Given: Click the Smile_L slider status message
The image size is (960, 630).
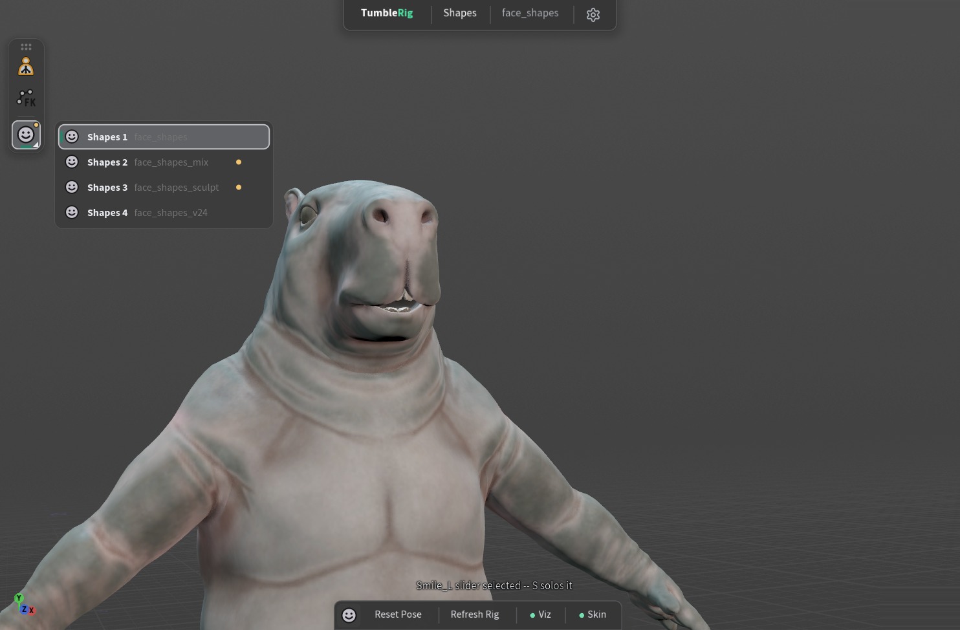Looking at the screenshot, I should click(x=494, y=585).
